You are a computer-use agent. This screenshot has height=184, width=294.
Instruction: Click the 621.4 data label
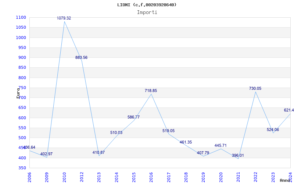tap(289, 110)
